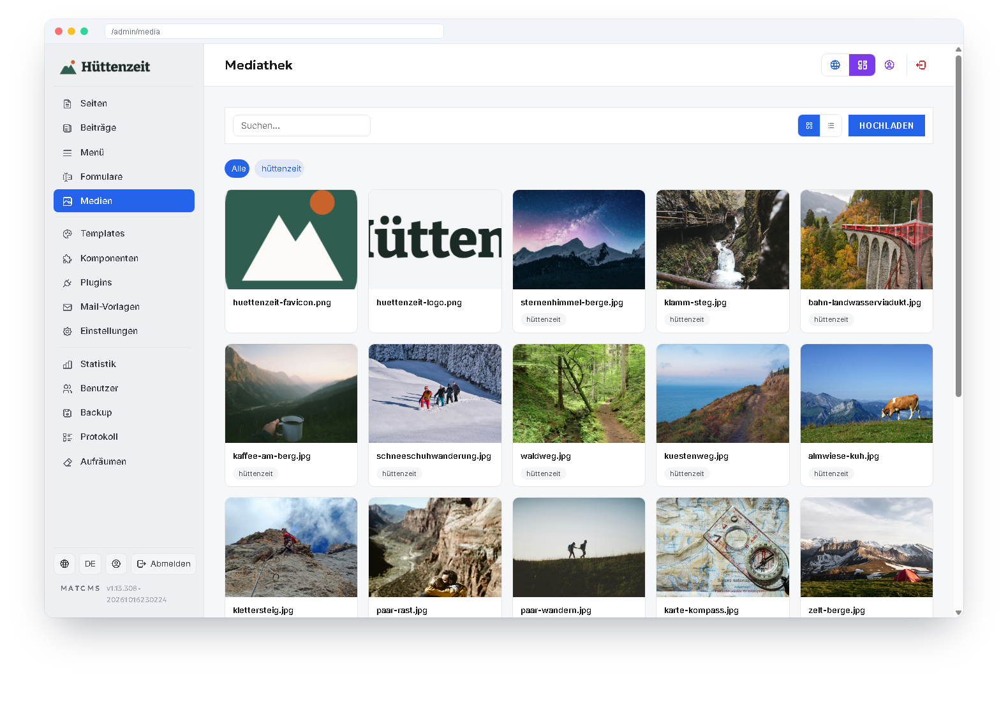Click the HOCHLADEN upload button

886,126
